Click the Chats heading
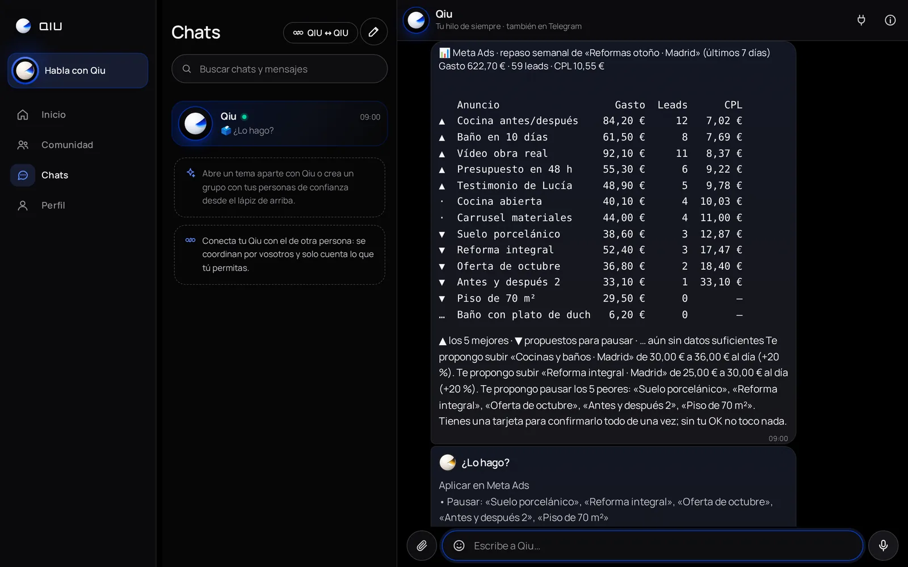 tap(196, 32)
